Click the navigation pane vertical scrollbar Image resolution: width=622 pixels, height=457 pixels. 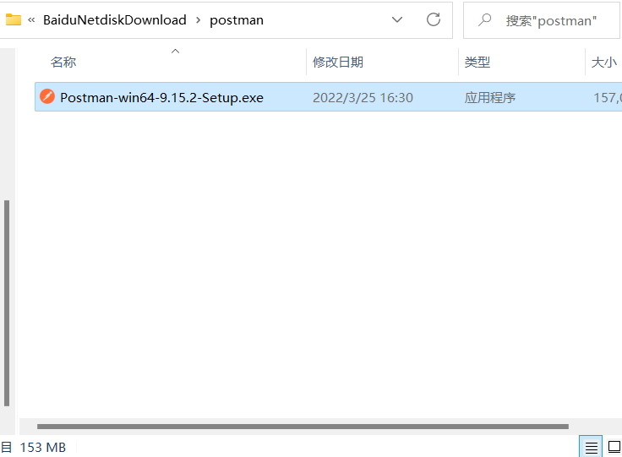7,303
